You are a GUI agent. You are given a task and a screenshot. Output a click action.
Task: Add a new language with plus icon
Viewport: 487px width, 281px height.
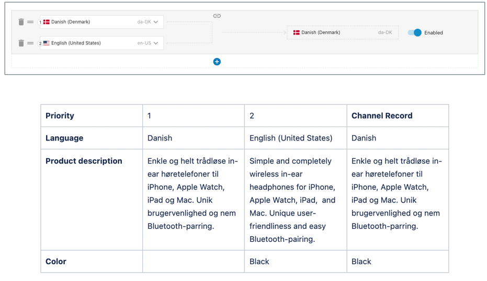pyautogui.click(x=217, y=62)
